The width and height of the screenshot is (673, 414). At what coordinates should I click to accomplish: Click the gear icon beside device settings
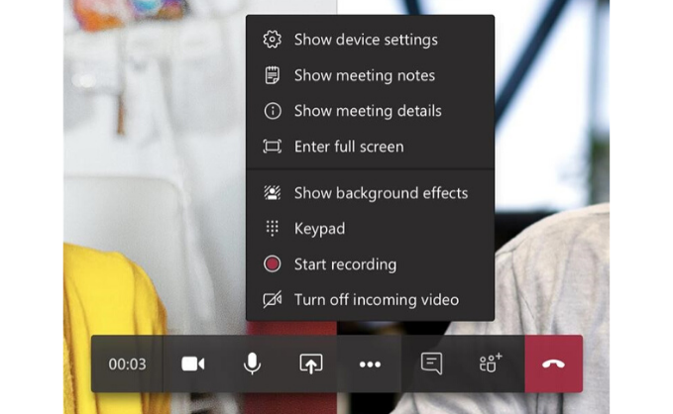click(273, 40)
